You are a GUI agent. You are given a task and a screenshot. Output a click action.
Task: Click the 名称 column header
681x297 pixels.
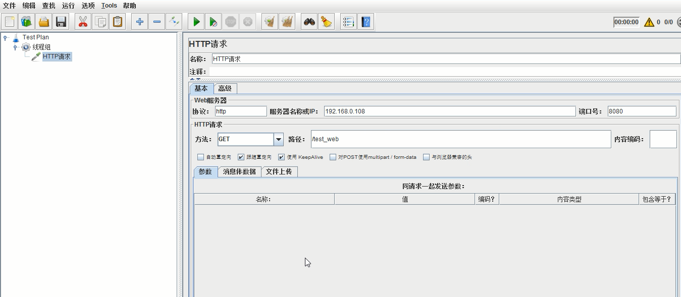(x=264, y=199)
